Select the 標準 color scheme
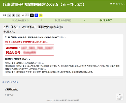The image size is (126, 103). pyautogui.click(x=27, y=15)
